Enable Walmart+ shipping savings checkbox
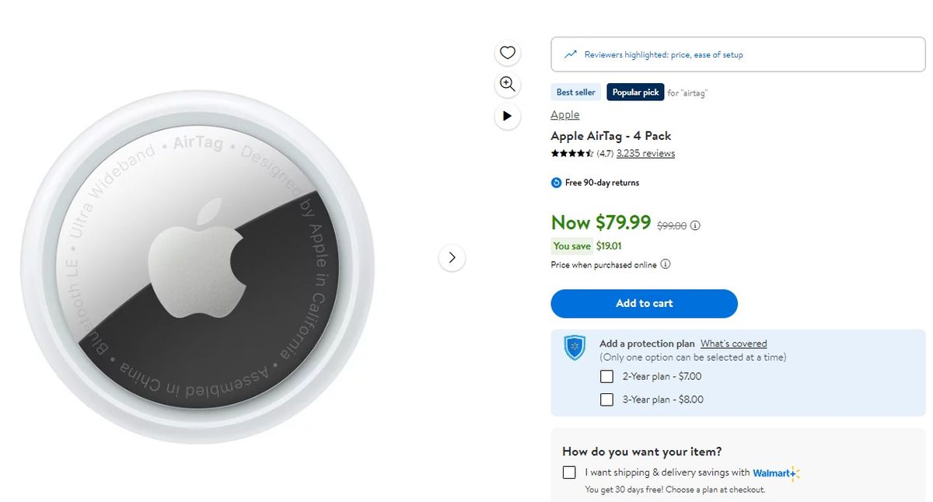933x502 pixels. pyautogui.click(x=569, y=472)
